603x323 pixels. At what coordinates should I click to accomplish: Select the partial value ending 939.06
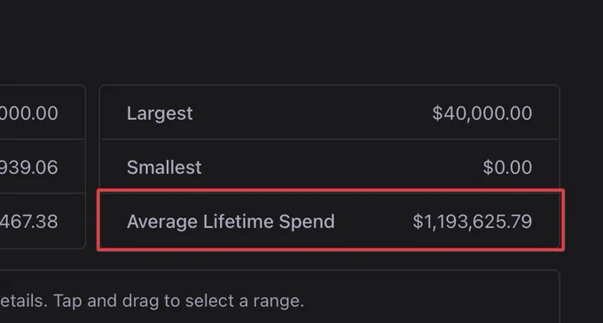tap(29, 168)
